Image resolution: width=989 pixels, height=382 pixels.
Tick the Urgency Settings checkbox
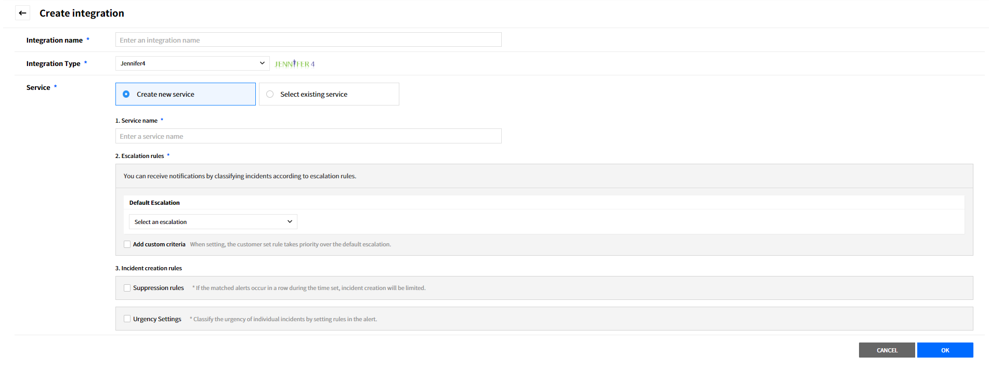[127, 319]
